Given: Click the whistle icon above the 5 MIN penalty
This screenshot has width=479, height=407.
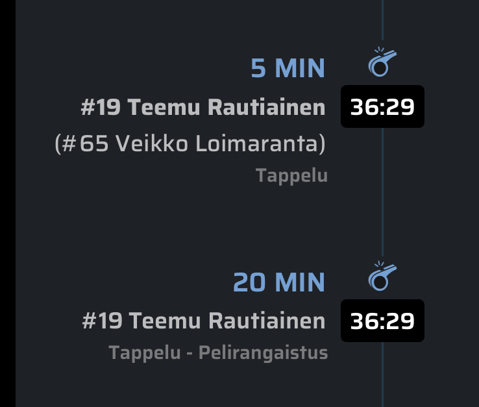Looking at the screenshot, I should [382, 63].
